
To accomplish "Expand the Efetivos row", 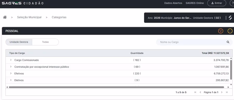I will (11, 73).
